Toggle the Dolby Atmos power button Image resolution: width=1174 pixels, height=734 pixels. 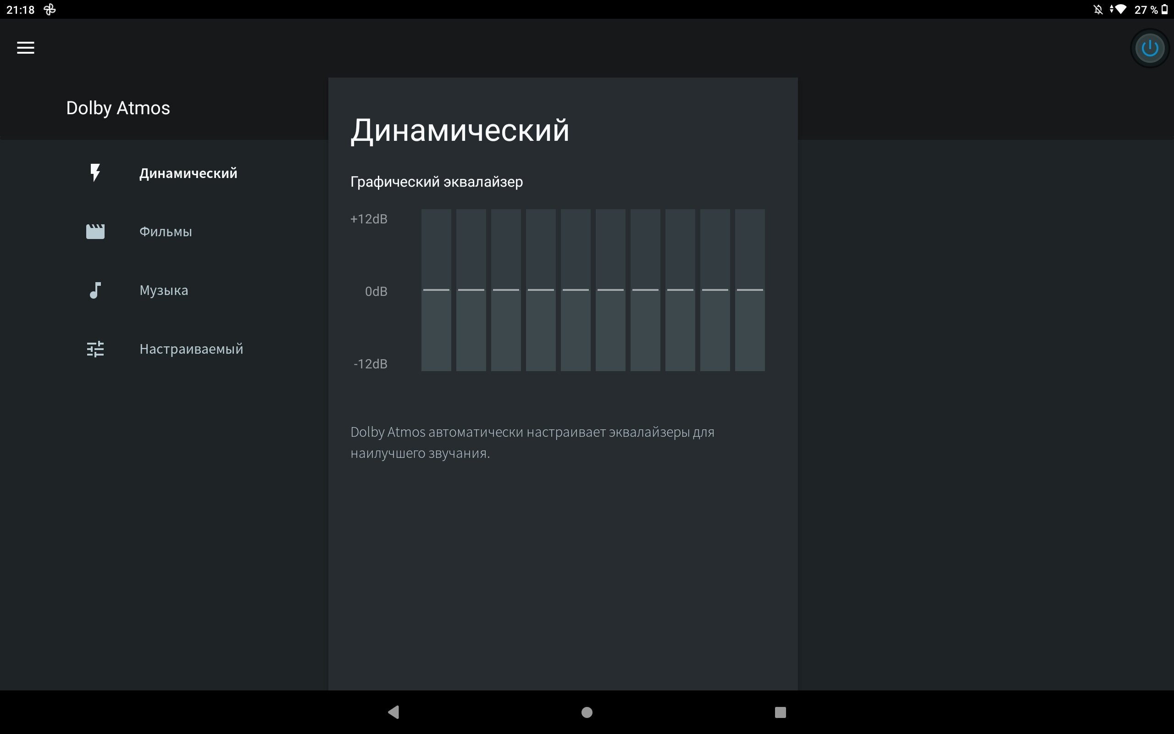[1150, 48]
